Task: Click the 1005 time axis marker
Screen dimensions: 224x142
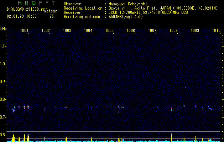Action: click(110, 31)
